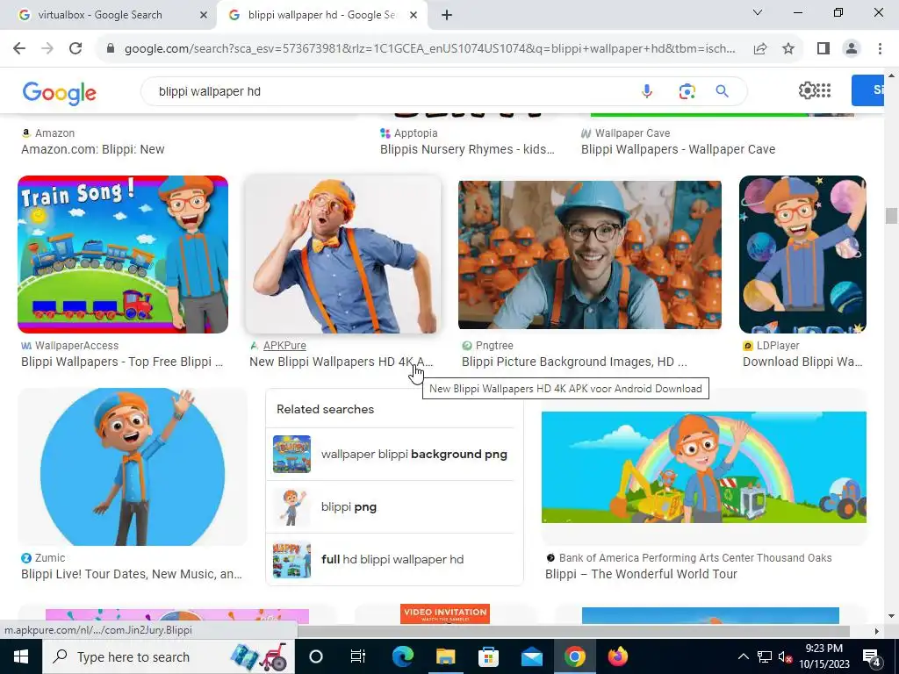Click the blue Sign in button
Screen dimensions: 899x674
pyautogui.click(x=868, y=90)
